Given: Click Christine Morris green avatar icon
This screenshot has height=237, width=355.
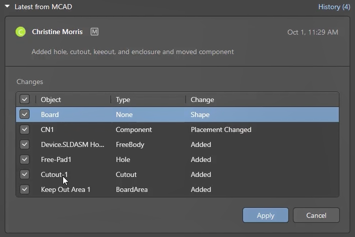Looking at the screenshot, I should [21, 32].
